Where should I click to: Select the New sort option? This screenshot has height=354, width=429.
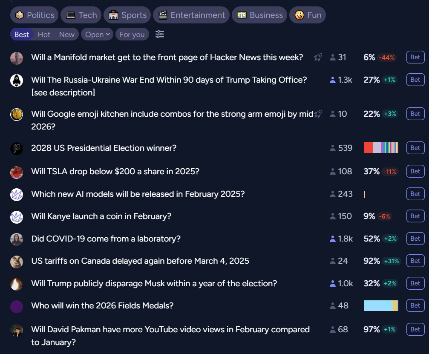[67, 35]
